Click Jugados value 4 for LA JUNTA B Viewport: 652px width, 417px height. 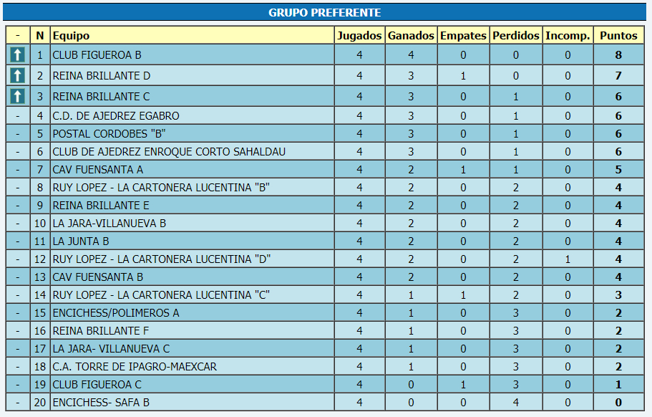coord(360,241)
